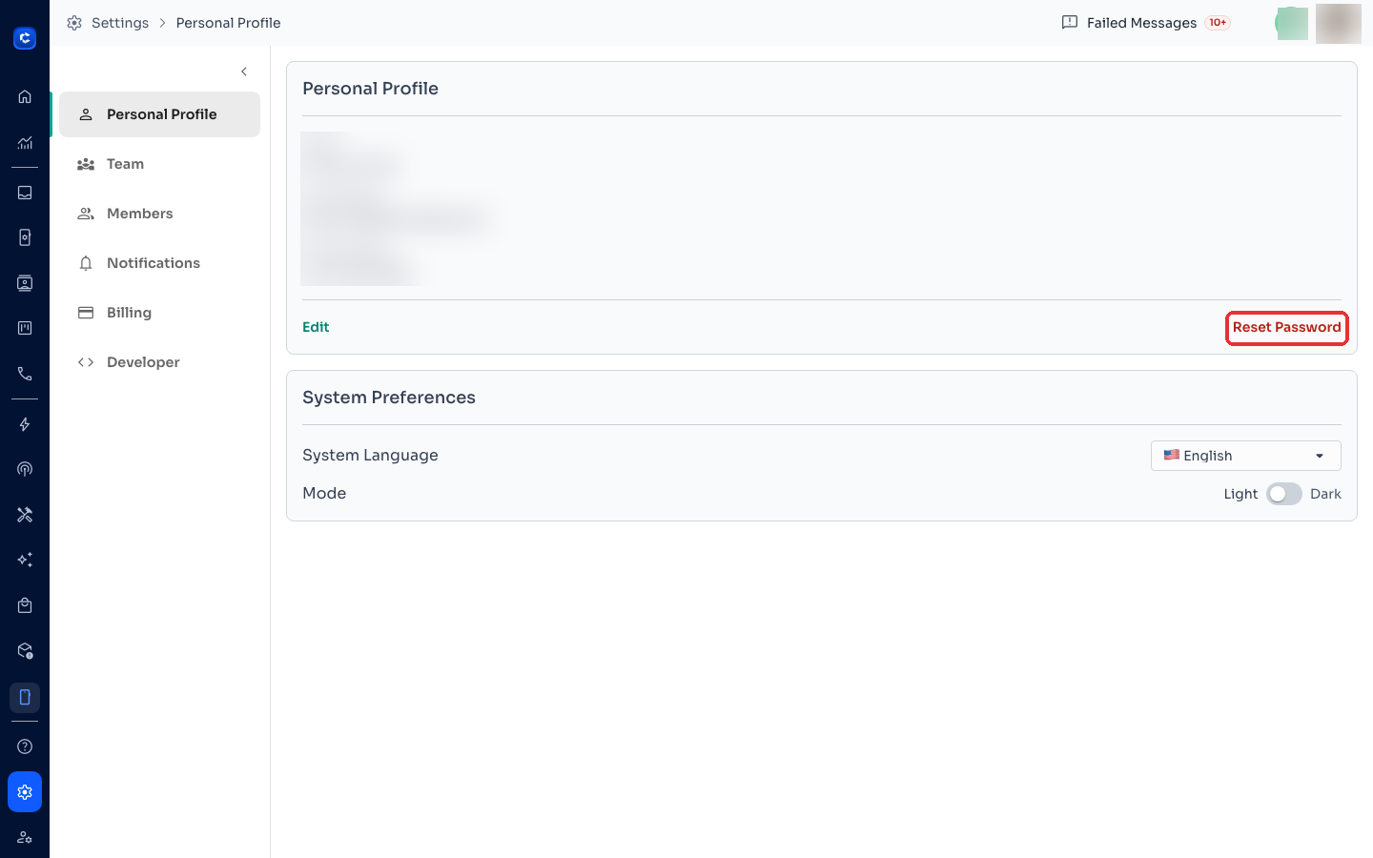Open the broadcast signal icon
1373x858 pixels.
25,469
